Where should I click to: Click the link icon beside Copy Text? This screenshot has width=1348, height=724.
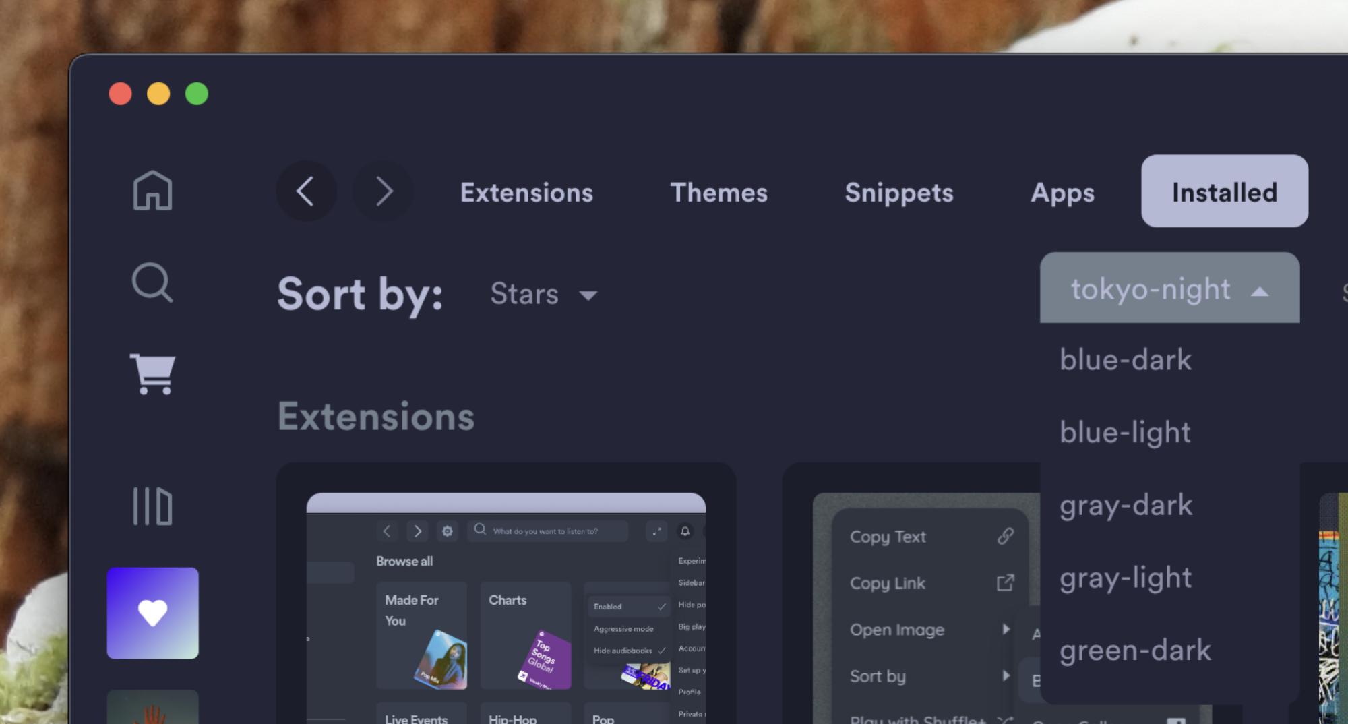[x=1005, y=536]
